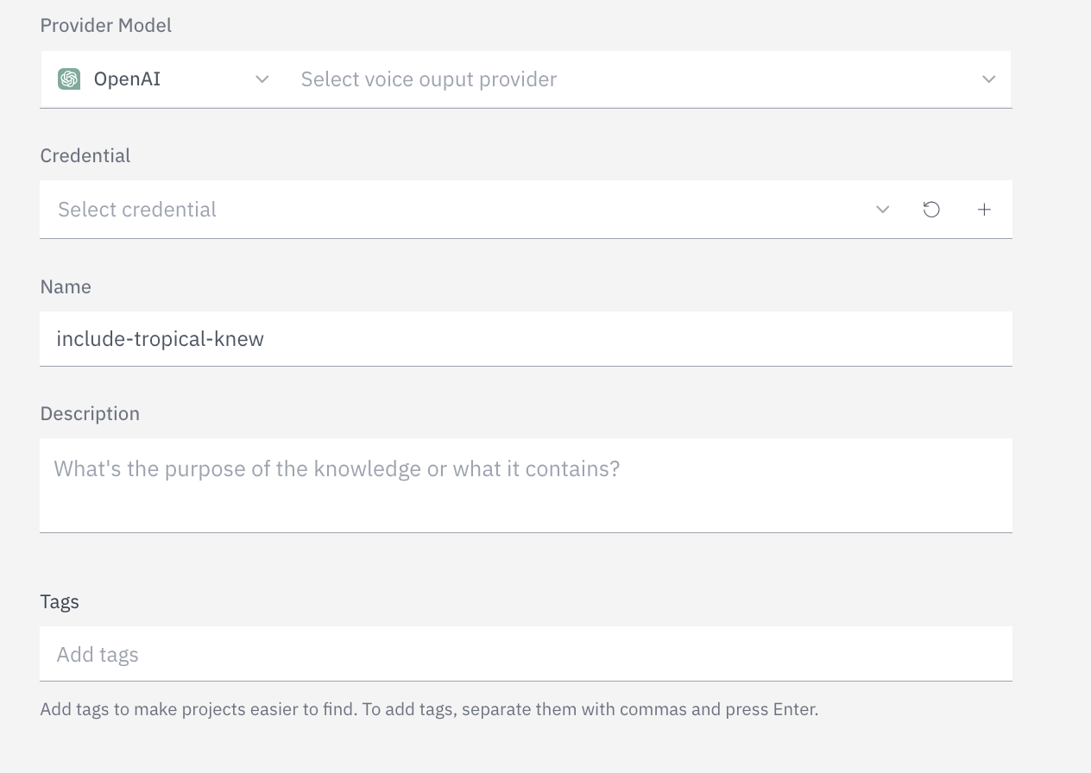Click the OpenAI logo icon
This screenshot has height=773, width=1091.
pyautogui.click(x=69, y=79)
